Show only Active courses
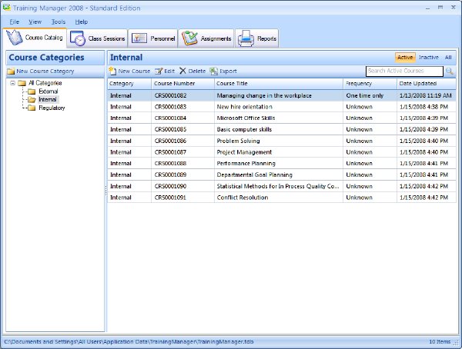The height and width of the screenshot is (349, 462). pos(405,58)
